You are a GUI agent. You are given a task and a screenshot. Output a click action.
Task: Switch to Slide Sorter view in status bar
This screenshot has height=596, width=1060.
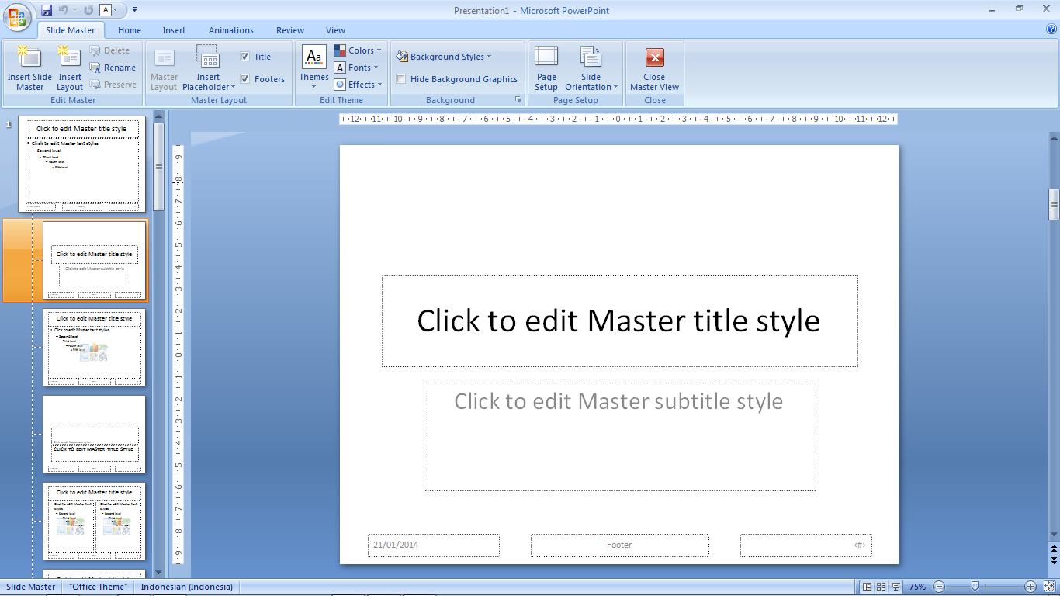click(x=882, y=587)
